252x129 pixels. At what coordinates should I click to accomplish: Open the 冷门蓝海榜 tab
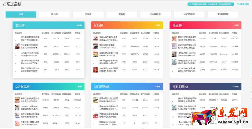coord(189,14)
